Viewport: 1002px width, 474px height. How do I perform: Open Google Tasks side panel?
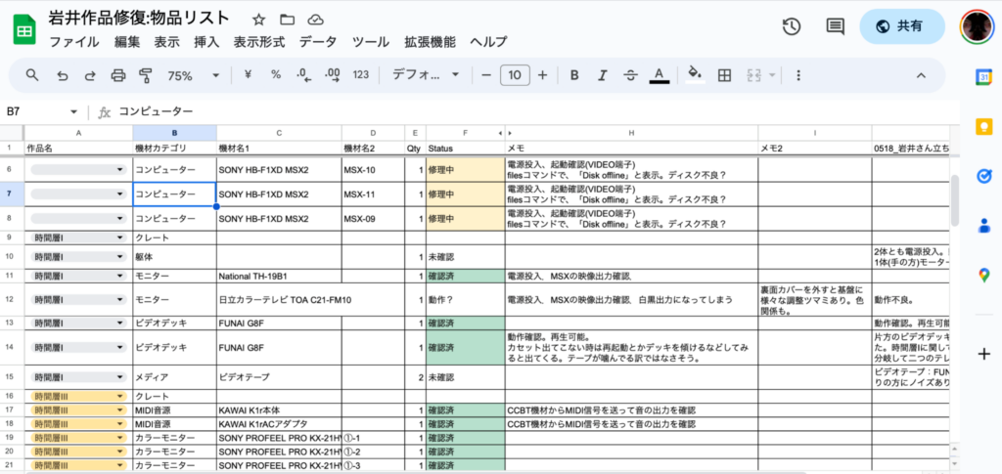984,176
